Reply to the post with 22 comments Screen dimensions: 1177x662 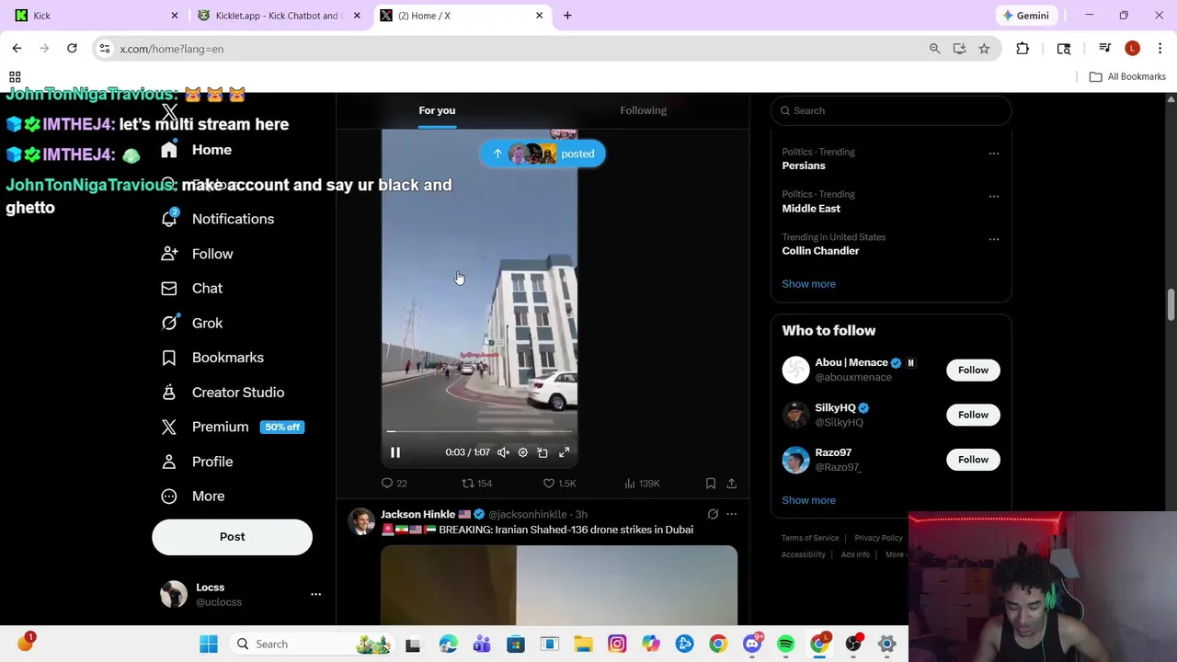pos(394,484)
